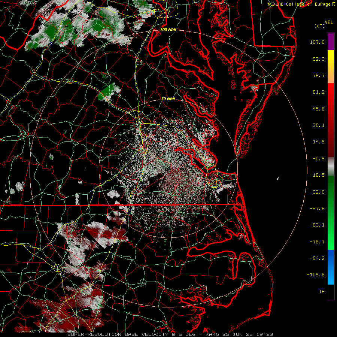Click the 92.3 legend value
Screen dimensions: 337x337
(x=319, y=59)
